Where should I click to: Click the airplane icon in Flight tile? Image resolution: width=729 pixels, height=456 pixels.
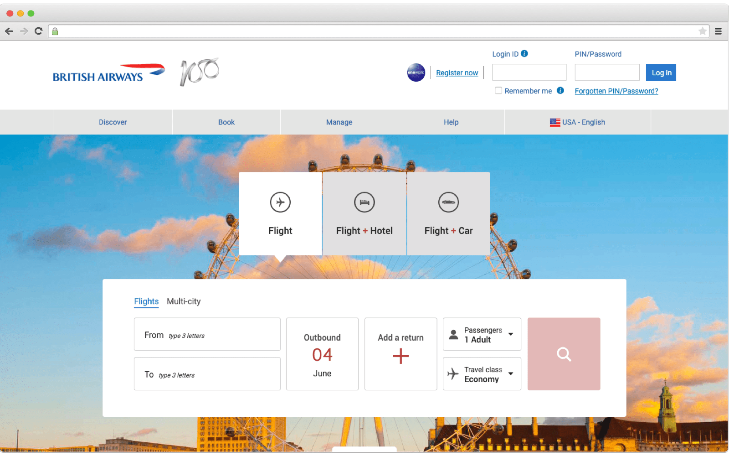click(280, 202)
